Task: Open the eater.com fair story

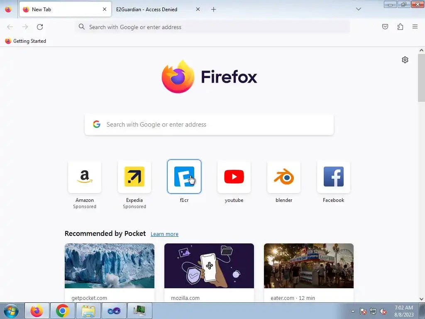Action: click(x=309, y=272)
